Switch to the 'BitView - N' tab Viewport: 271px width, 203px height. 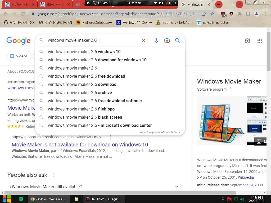click(x=19, y=5)
